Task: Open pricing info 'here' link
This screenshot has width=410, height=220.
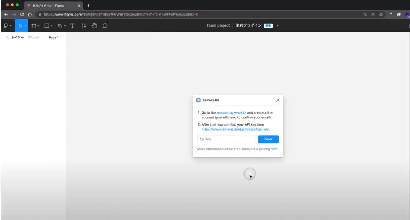Action: click(x=274, y=149)
